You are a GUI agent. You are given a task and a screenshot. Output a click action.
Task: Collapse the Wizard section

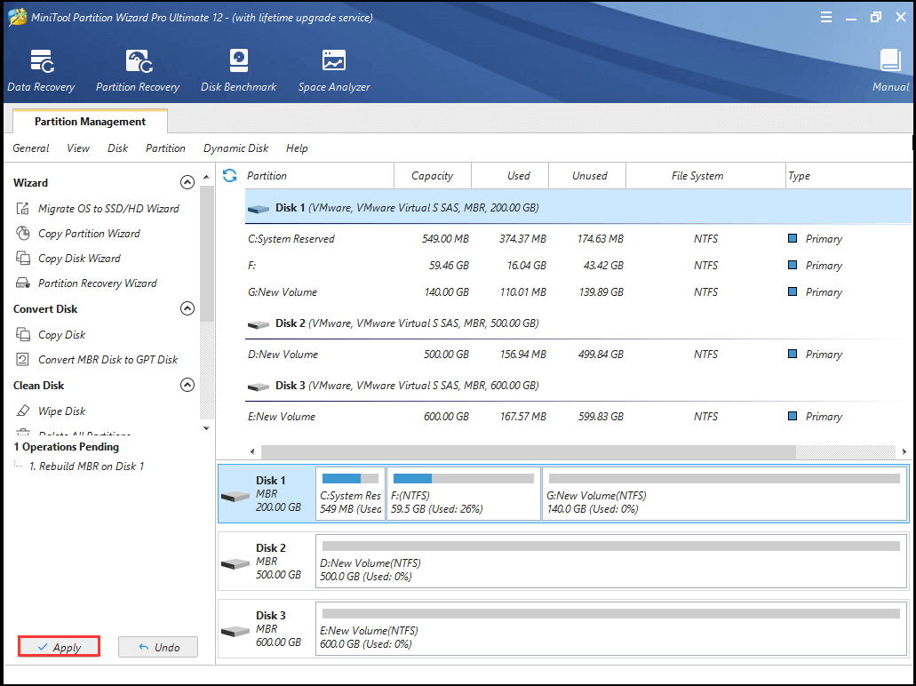(x=187, y=181)
